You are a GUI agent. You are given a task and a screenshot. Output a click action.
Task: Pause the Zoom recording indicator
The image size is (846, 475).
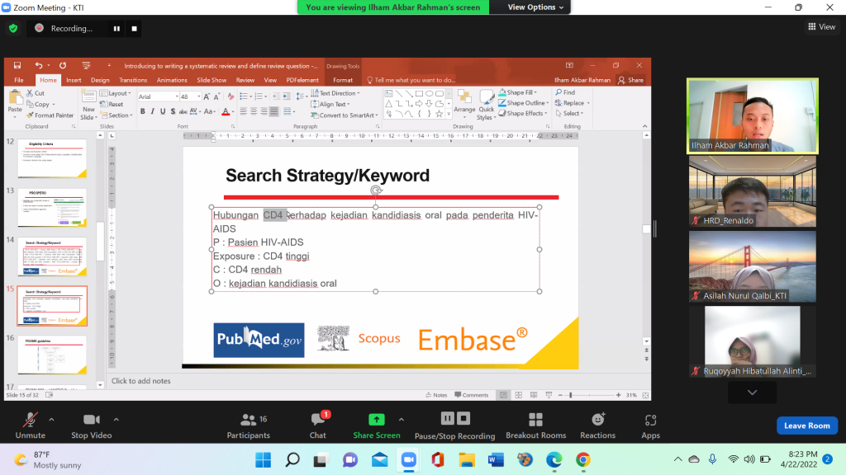(116, 29)
